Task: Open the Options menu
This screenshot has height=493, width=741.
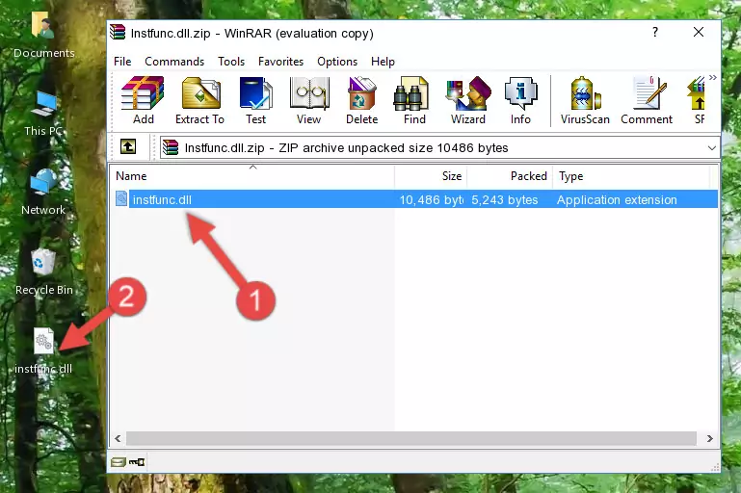Action: pos(337,62)
